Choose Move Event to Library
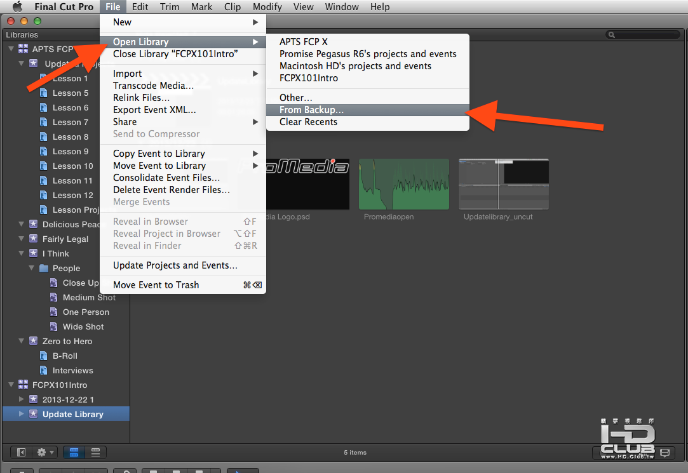 click(182, 166)
